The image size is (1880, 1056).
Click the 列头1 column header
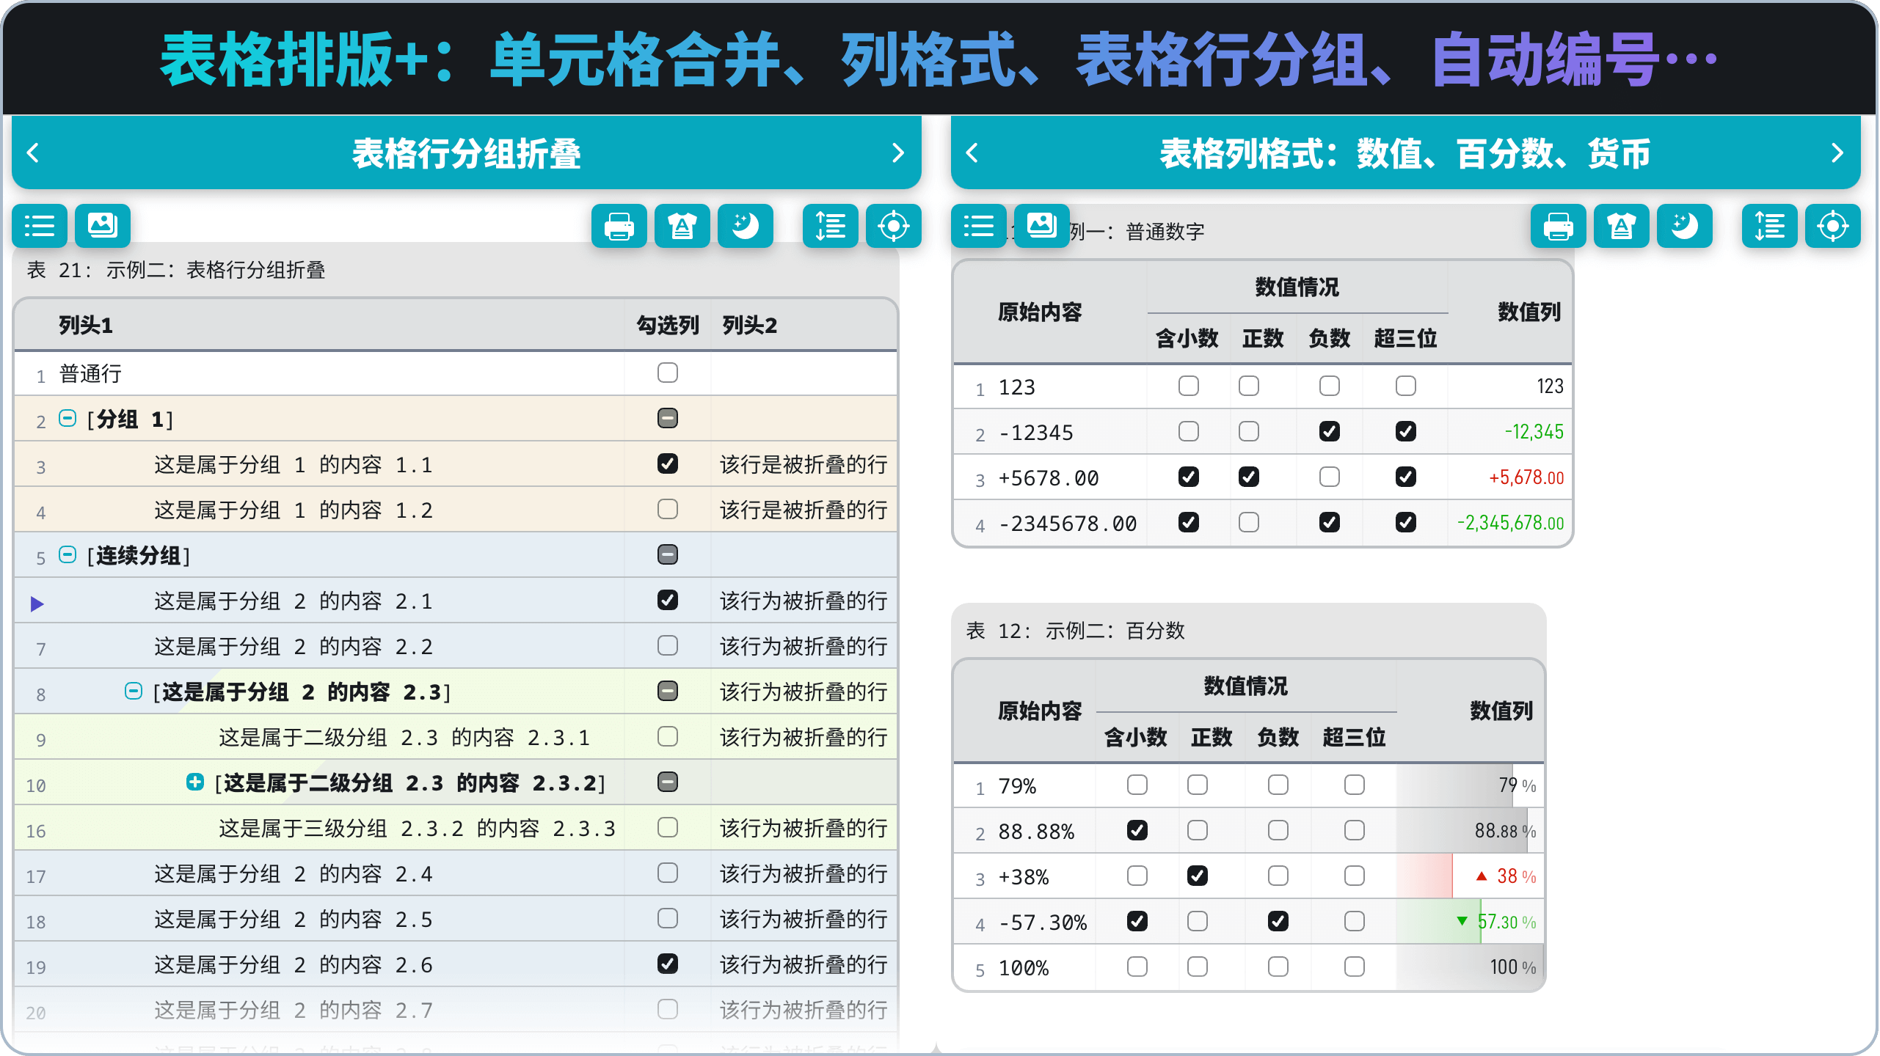click(86, 325)
